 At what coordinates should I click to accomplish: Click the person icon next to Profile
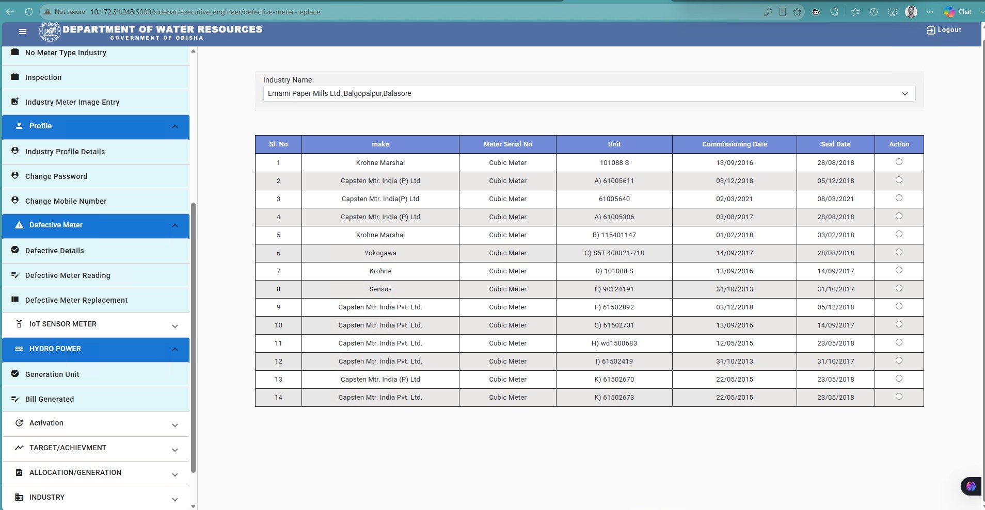pos(19,126)
